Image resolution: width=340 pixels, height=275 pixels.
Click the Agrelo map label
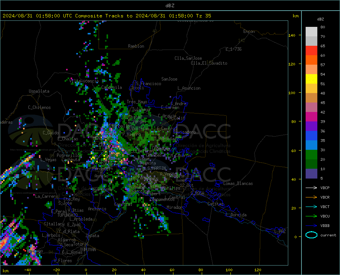[x=101, y=176]
